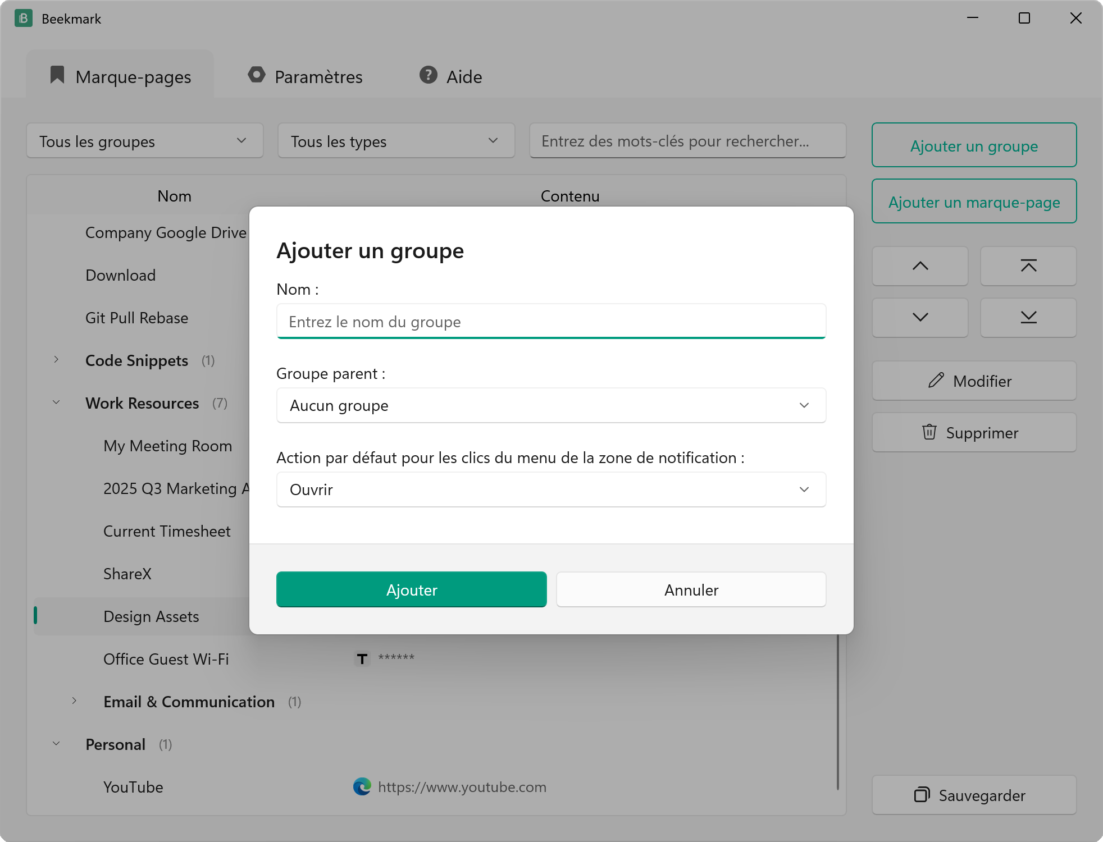Click the text-type icon beside Office Guest Wi-Fi
The width and height of the screenshot is (1103, 842).
pos(362,658)
